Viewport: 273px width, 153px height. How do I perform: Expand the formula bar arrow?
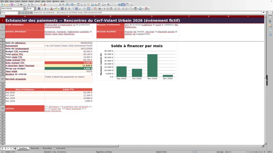(x=264, y=12)
